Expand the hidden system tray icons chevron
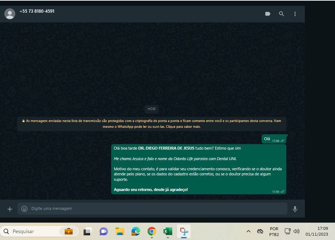The width and height of the screenshot is (335, 240). 249,231
